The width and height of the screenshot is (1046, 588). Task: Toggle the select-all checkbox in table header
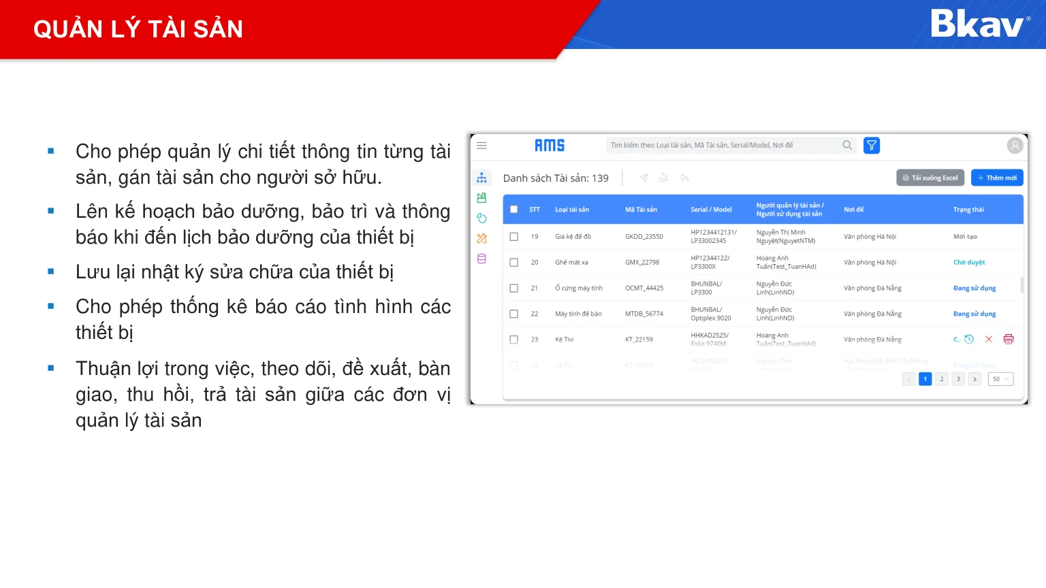pyautogui.click(x=514, y=210)
